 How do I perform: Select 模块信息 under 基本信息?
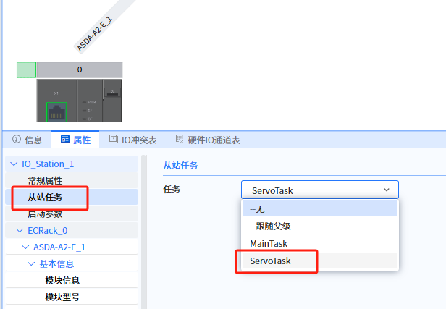click(62, 280)
